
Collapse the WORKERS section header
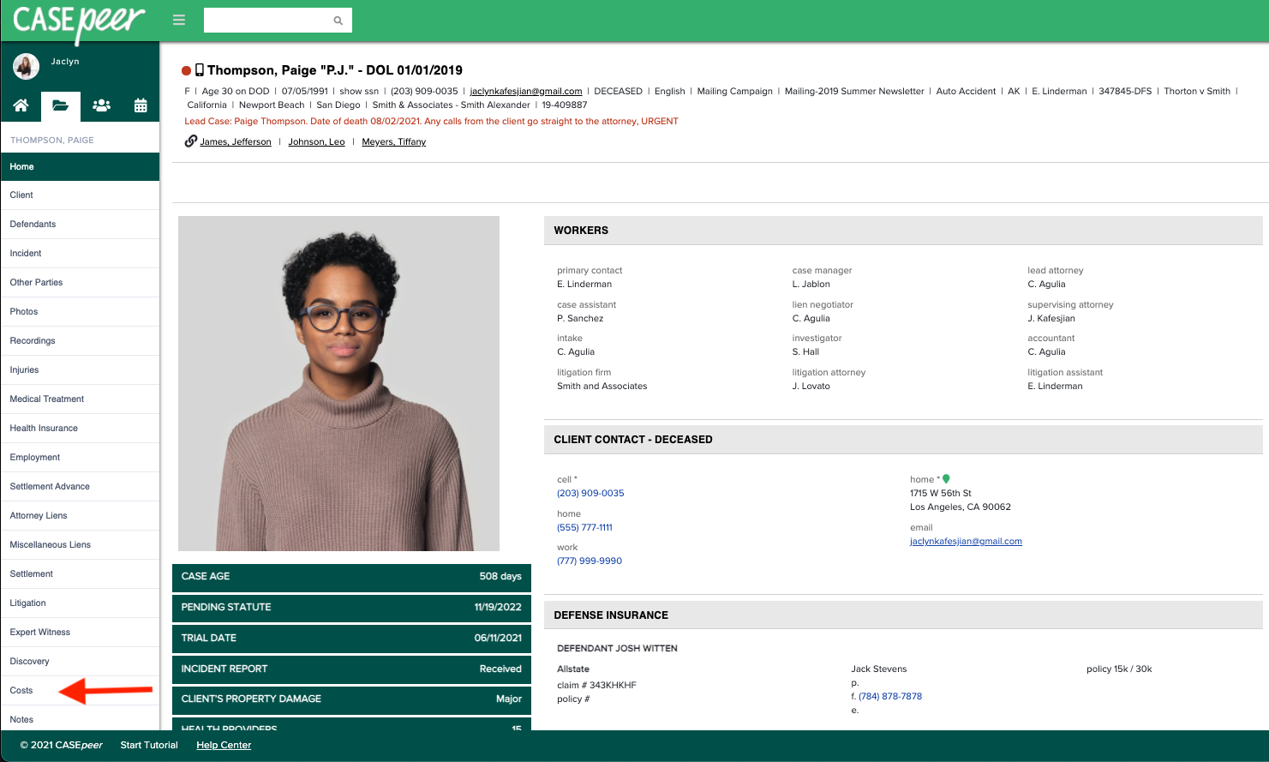tap(903, 230)
